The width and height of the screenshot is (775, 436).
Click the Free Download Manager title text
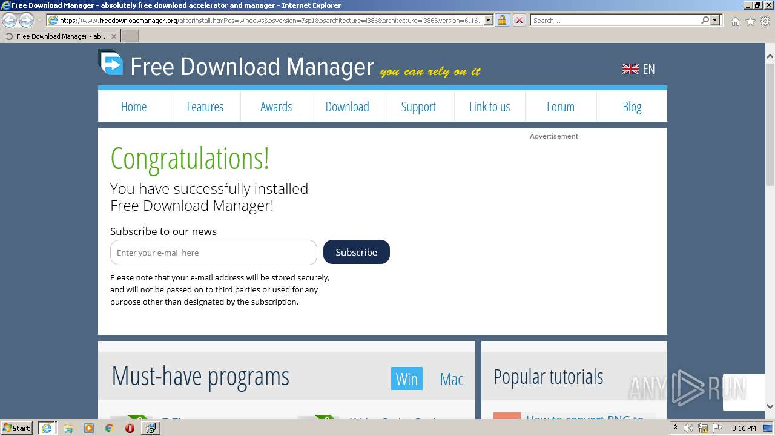click(252, 67)
